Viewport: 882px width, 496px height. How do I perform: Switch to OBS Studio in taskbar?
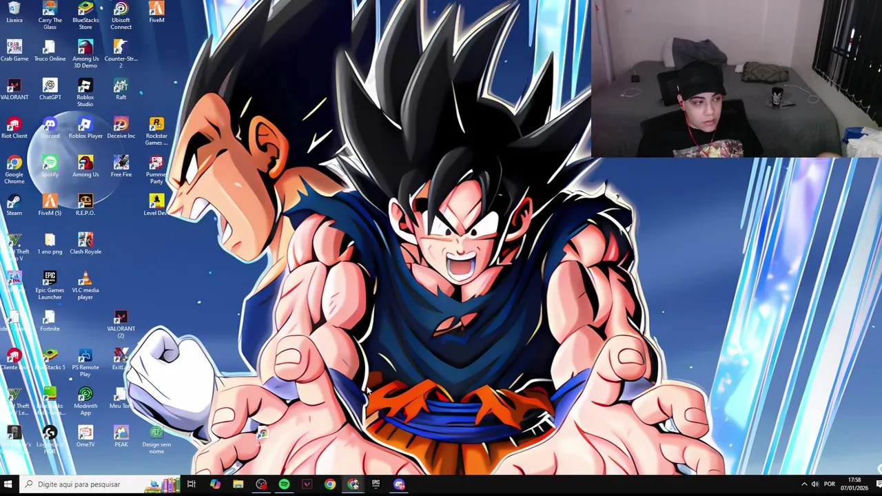[261, 484]
